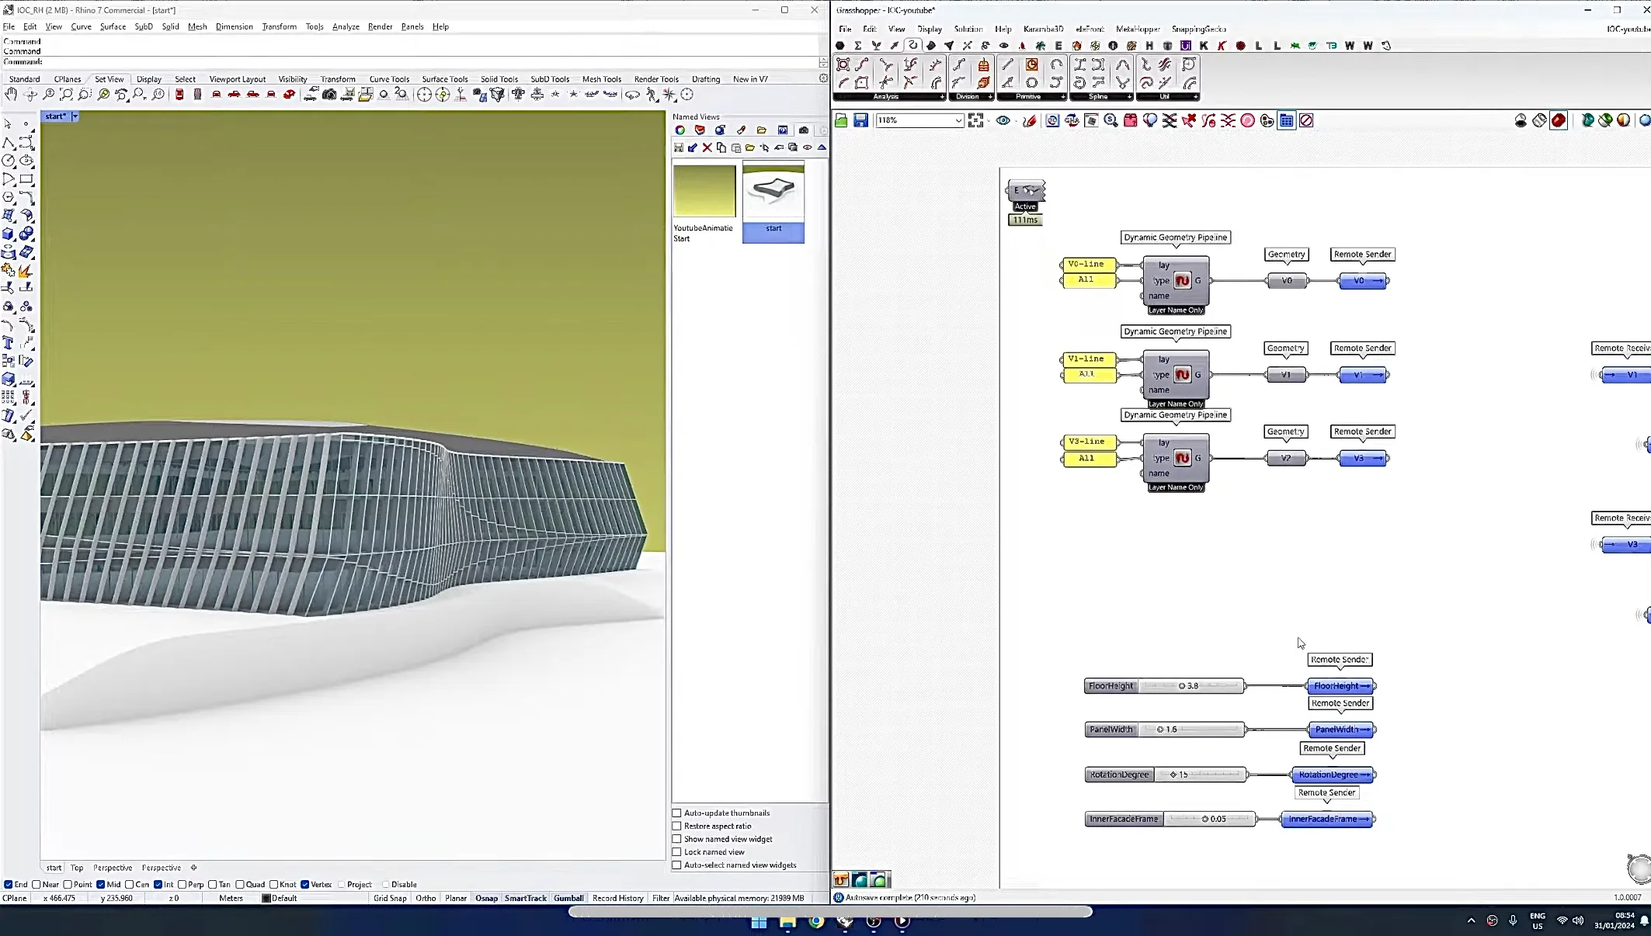Click the red X delete icon in Named Views
Viewport: 1651px width, 936px height.
point(707,147)
